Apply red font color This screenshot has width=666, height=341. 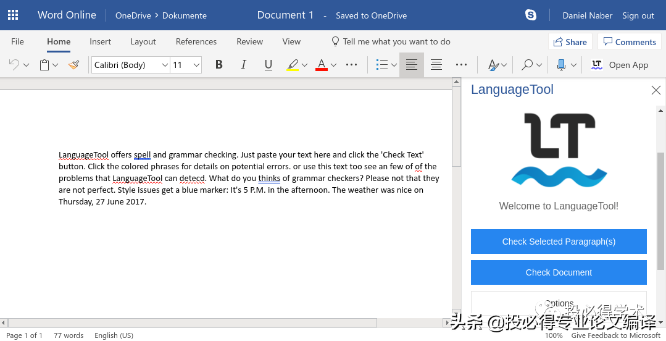coord(322,65)
